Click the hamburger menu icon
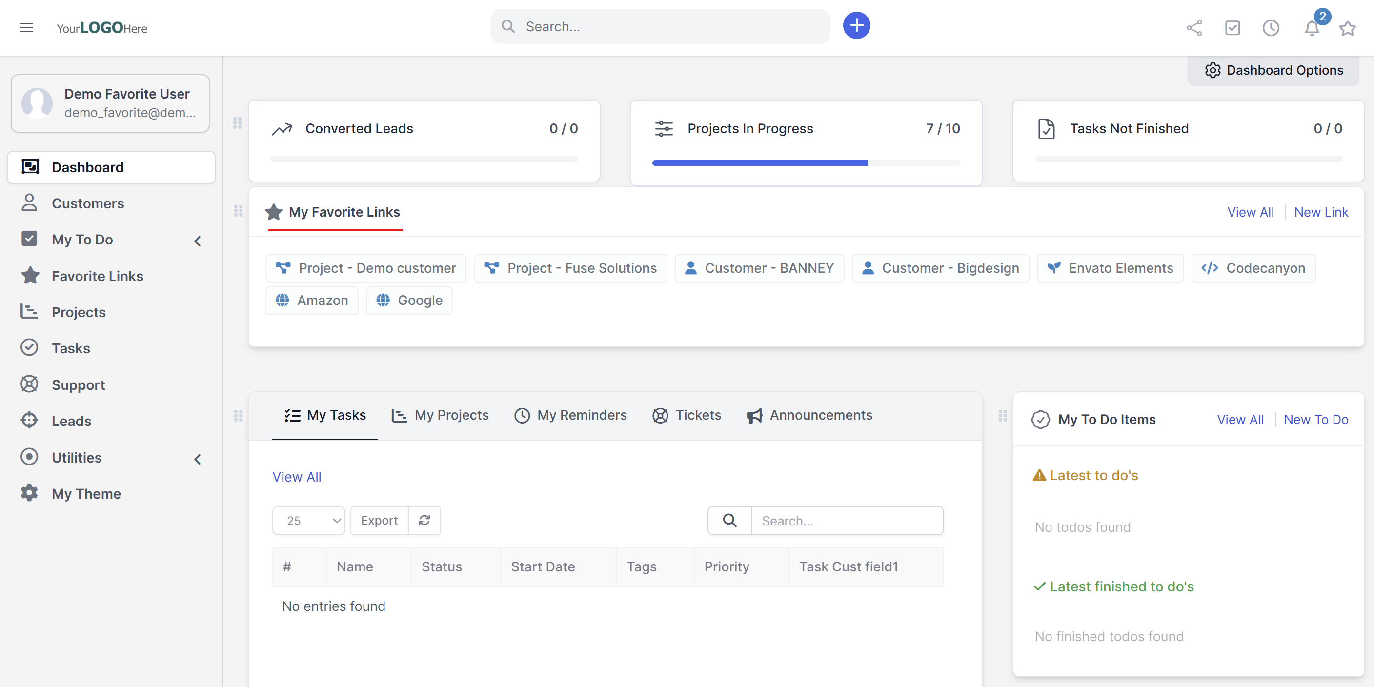This screenshot has height=687, width=1374. [x=26, y=27]
